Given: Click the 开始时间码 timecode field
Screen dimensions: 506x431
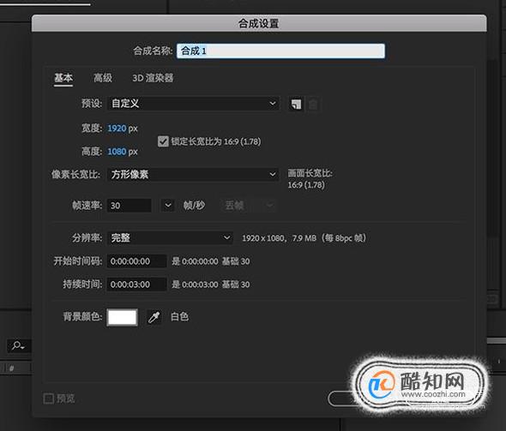Looking at the screenshot, I should [137, 261].
